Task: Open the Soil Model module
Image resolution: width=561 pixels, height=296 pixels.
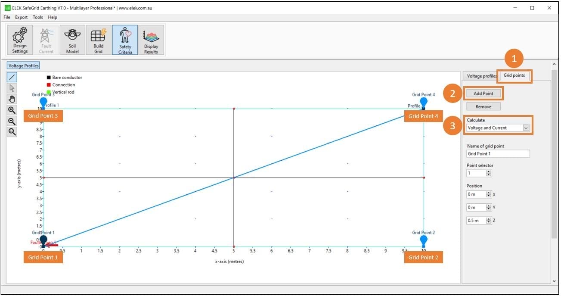Action: 72,40
